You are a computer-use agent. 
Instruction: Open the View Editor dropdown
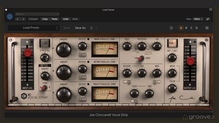pos(198,19)
